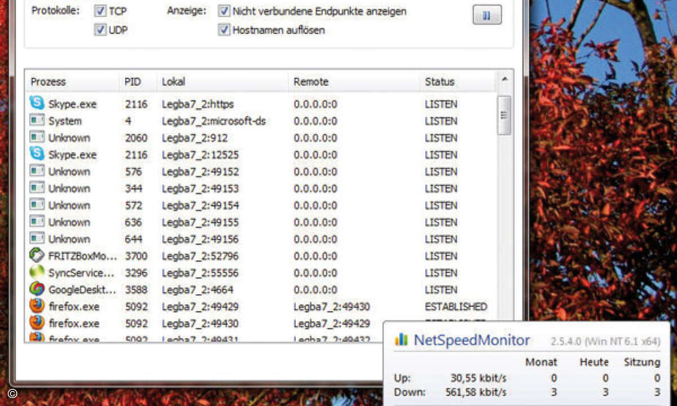Viewport: 677px width, 406px height.
Task: Uncheck the UDP protocol checkbox
Action: pos(100,30)
